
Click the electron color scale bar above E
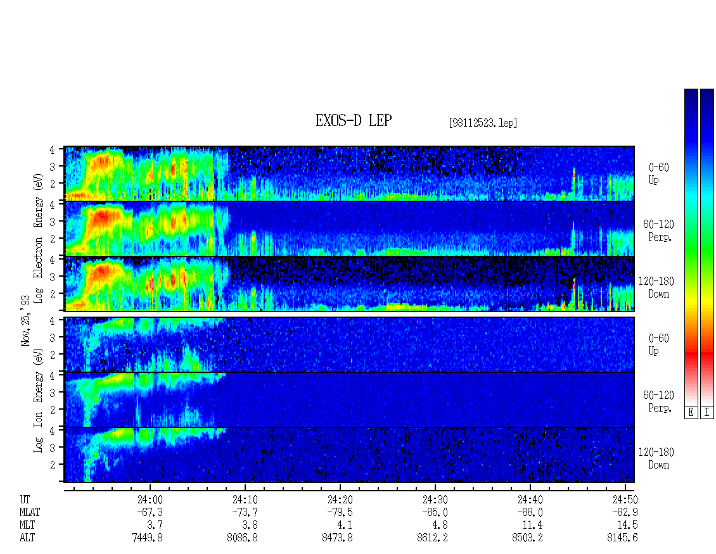691,246
